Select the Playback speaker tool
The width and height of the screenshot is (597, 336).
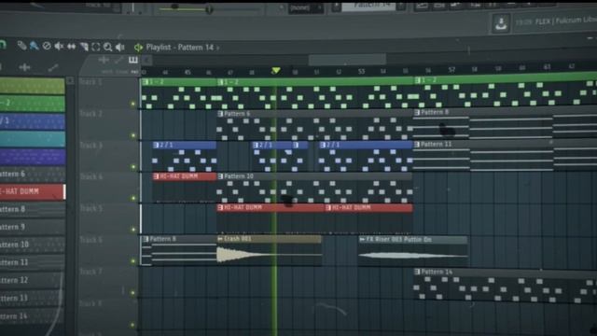[x=120, y=47]
